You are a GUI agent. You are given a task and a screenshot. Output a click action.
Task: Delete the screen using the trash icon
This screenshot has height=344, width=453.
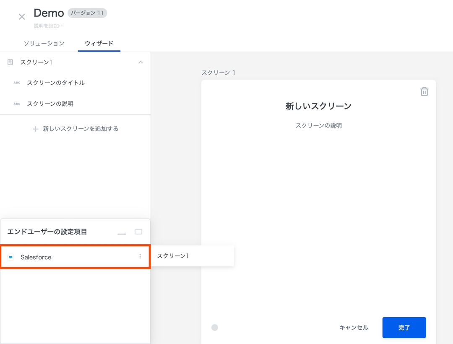pos(424,91)
